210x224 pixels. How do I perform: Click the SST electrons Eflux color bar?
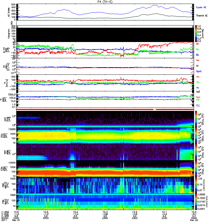point(196,152)
